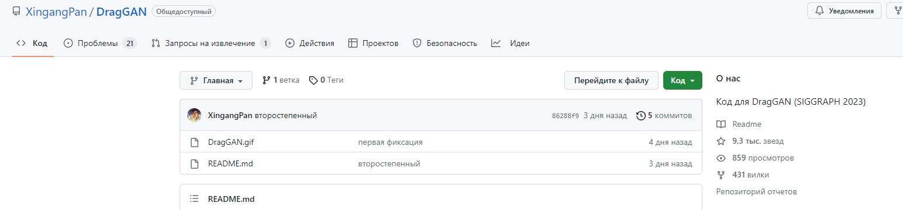
Task: Click the branch icon beside 1 ветка
Action: 267,80
